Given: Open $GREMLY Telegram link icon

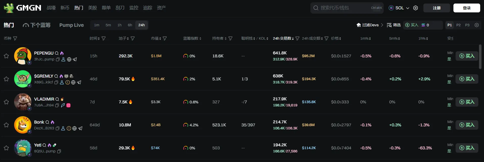Looking at the screenshot, I should tap(79, 82).
